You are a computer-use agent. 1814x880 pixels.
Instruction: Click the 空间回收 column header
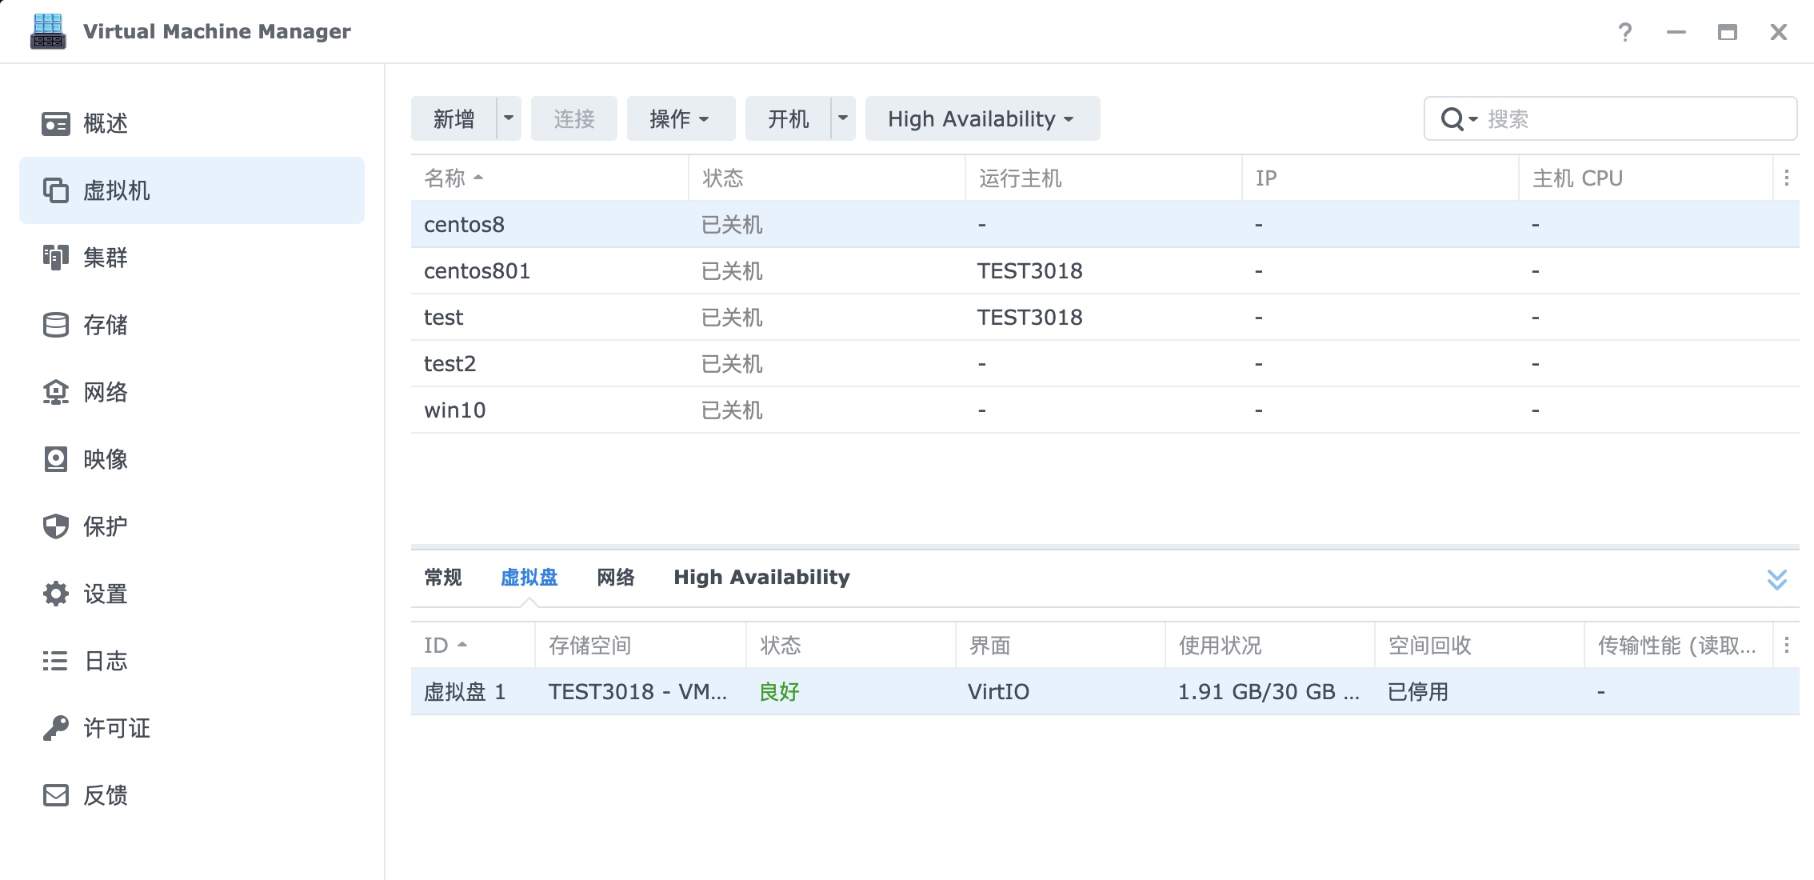tap(1480, 645)
